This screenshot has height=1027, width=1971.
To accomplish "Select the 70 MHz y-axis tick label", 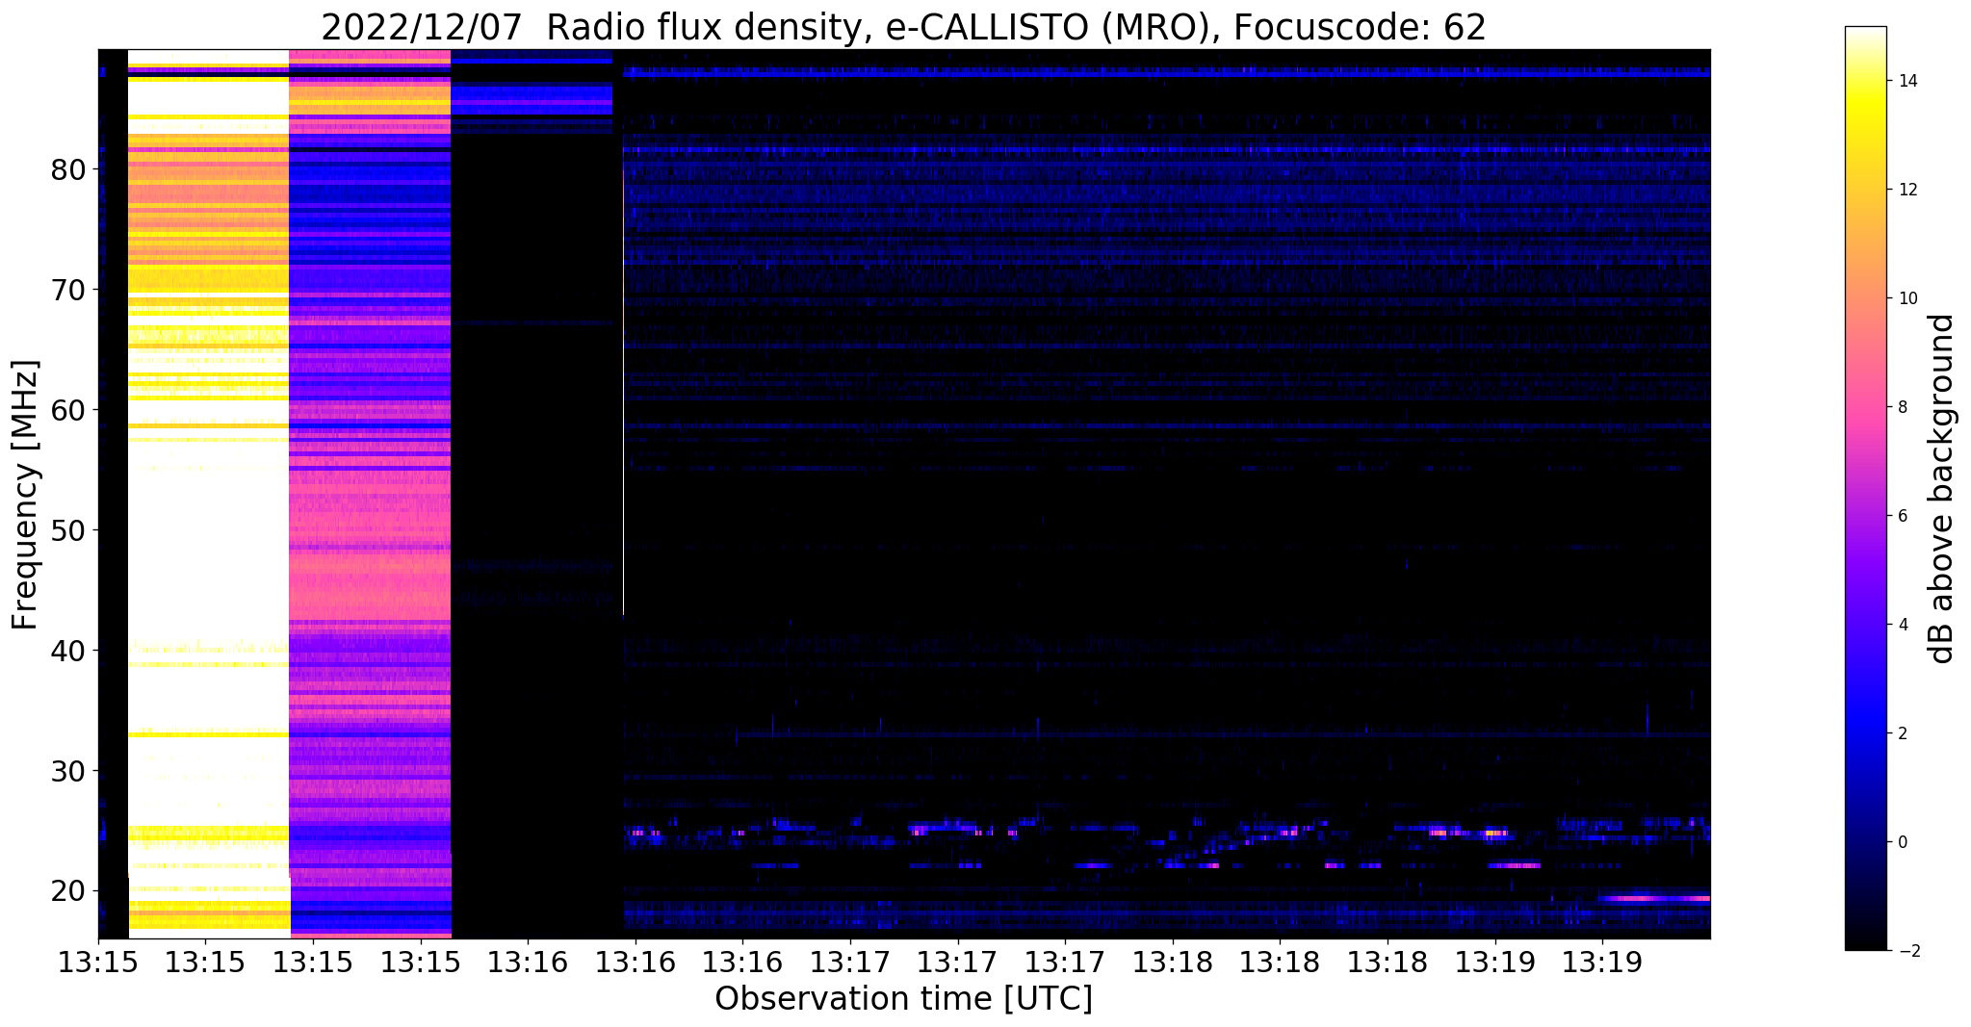I will point(68,291).
